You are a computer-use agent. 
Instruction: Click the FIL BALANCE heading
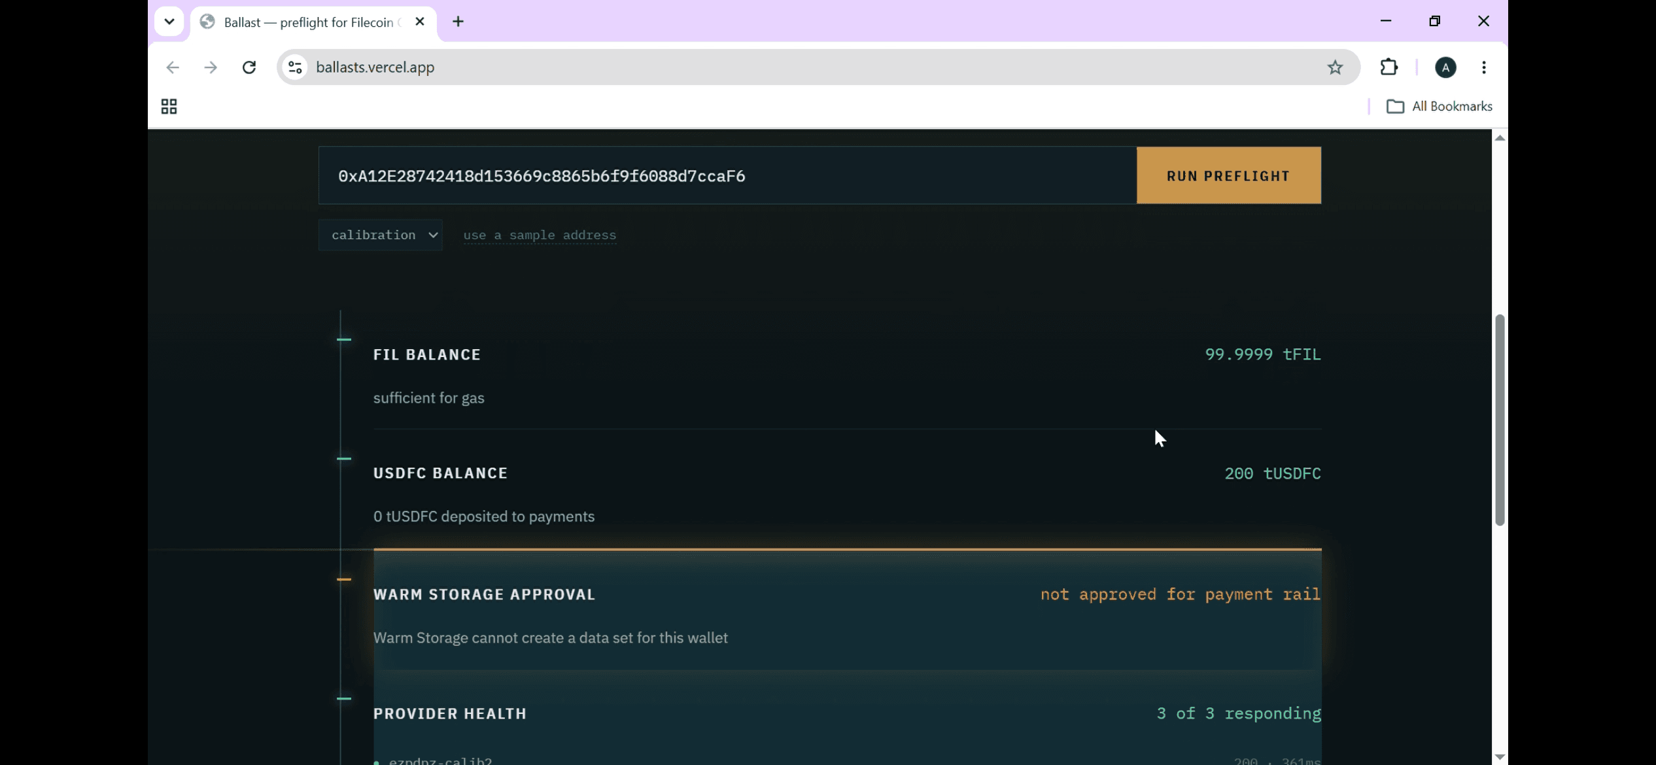click(427, 354)
